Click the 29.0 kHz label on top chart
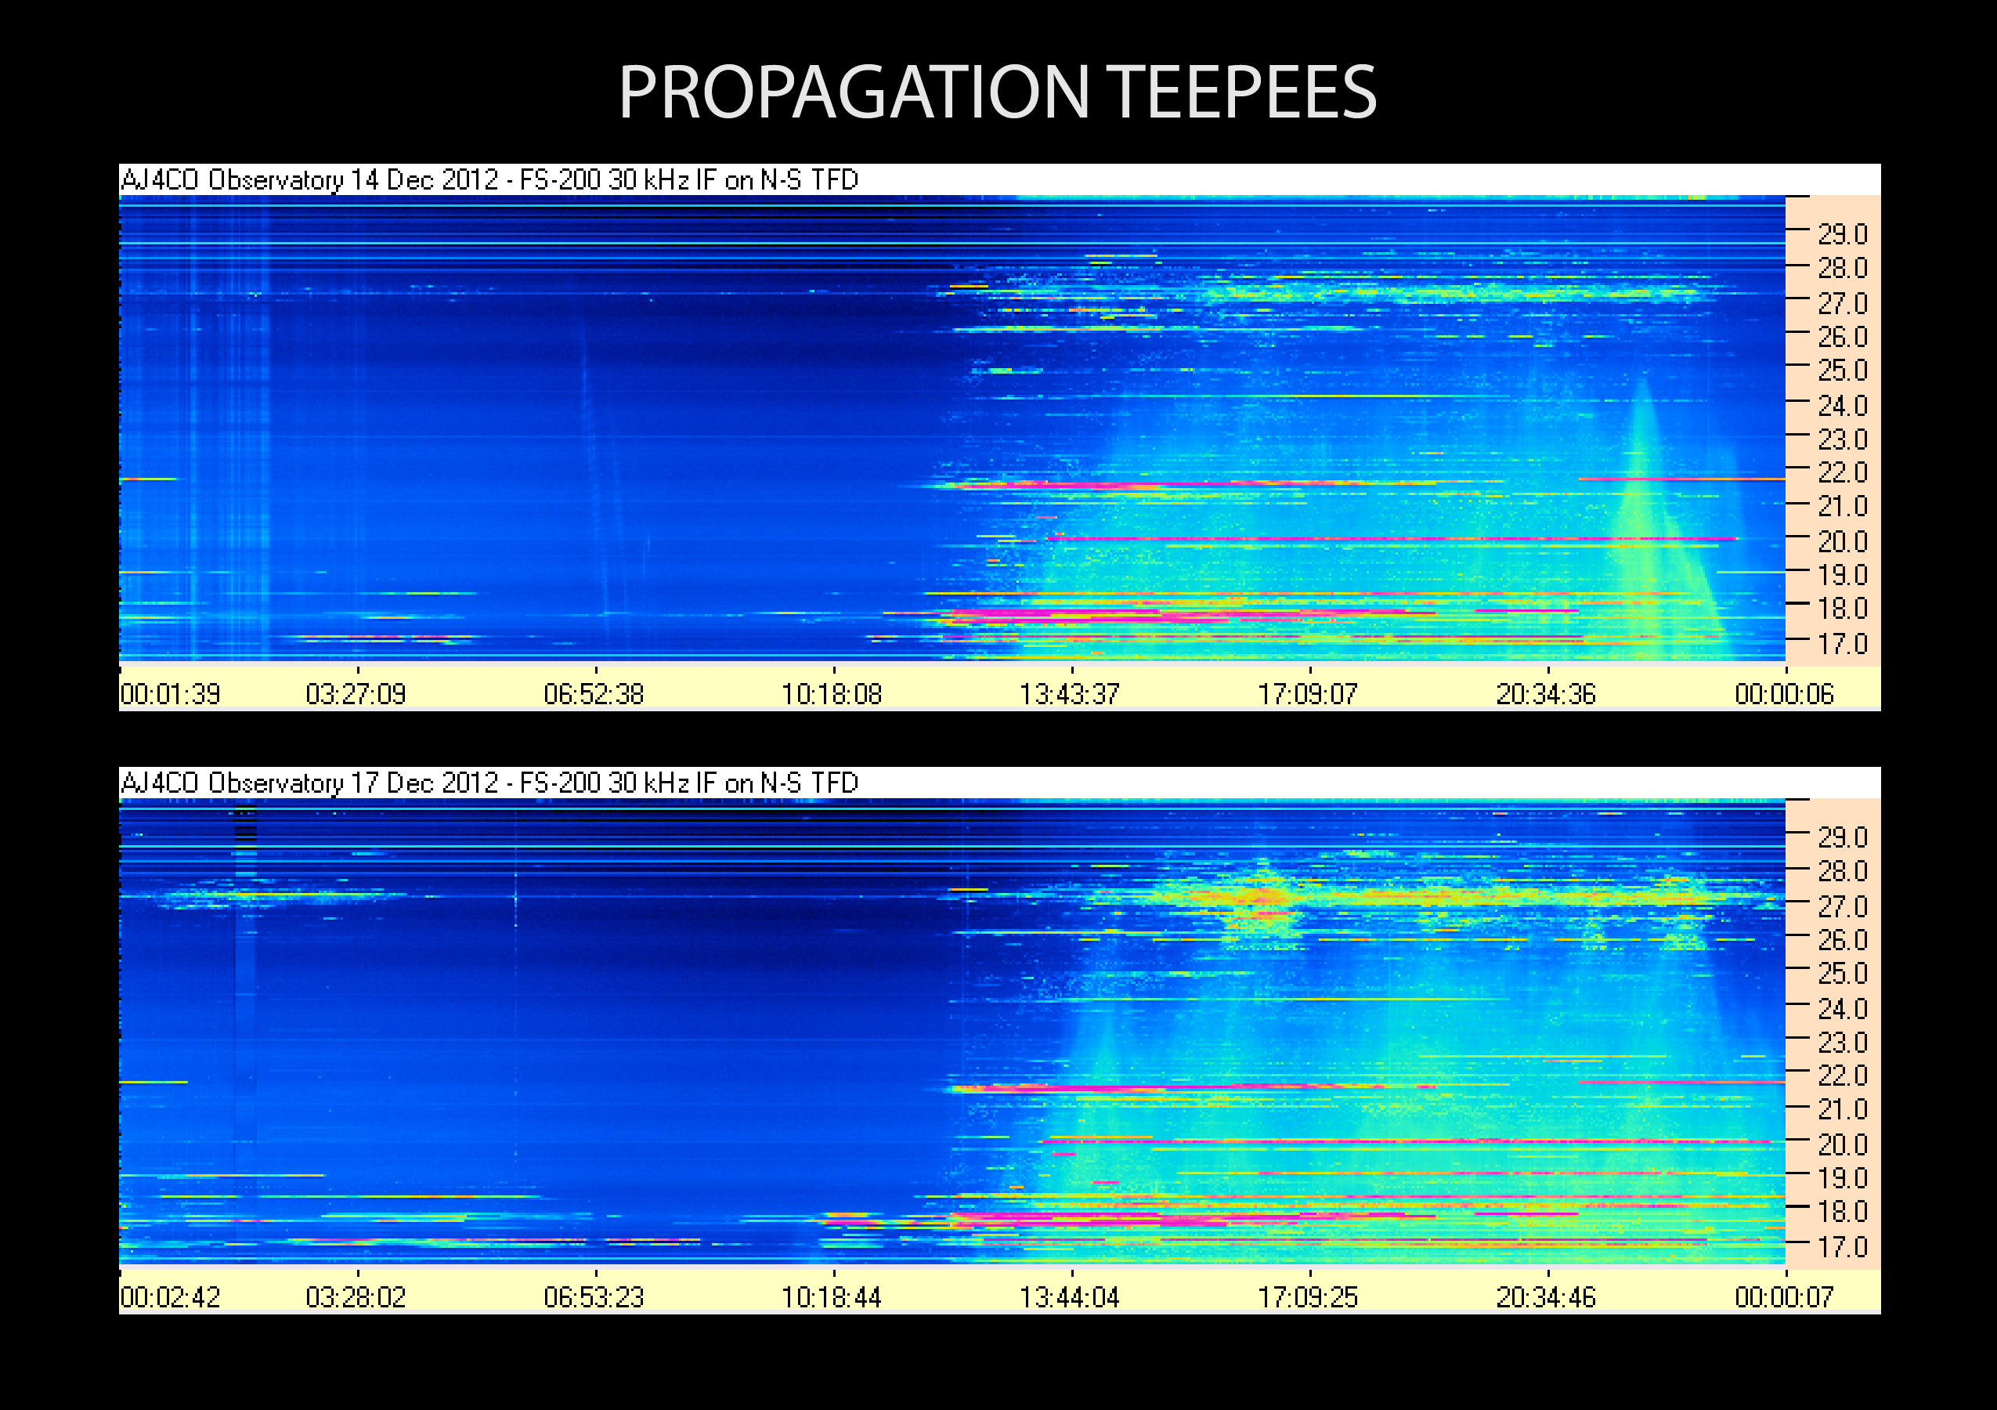This screenshot has height=1410, width=1997. pyautogui.click(x=1842, y=234)
